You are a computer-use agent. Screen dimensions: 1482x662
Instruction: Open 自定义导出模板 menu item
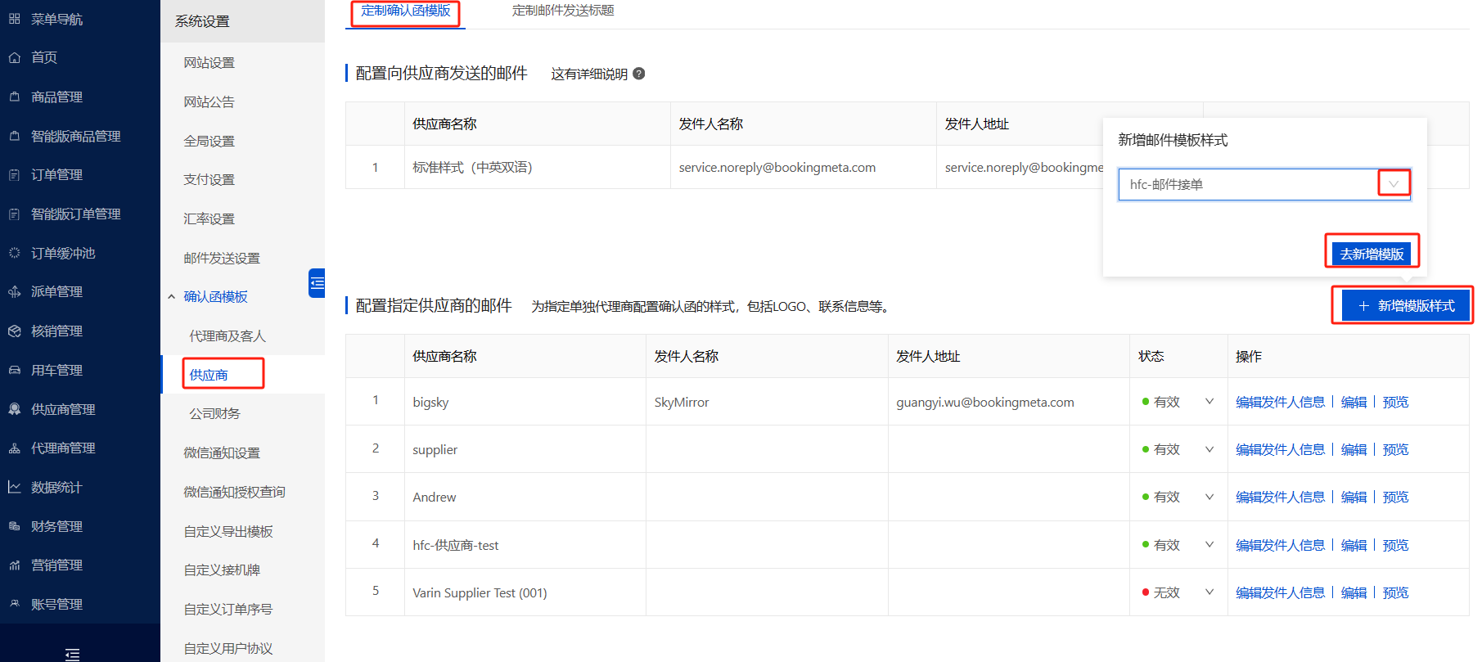tap(228, 531)
